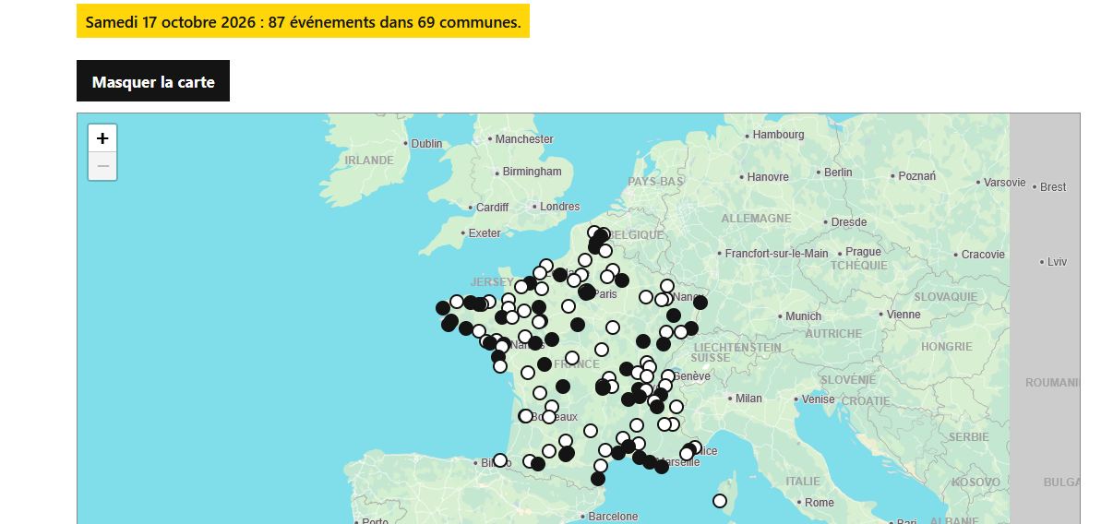Click the Londres city label
This screenshot has height=524, width=1113.
[x=559, y=207]
